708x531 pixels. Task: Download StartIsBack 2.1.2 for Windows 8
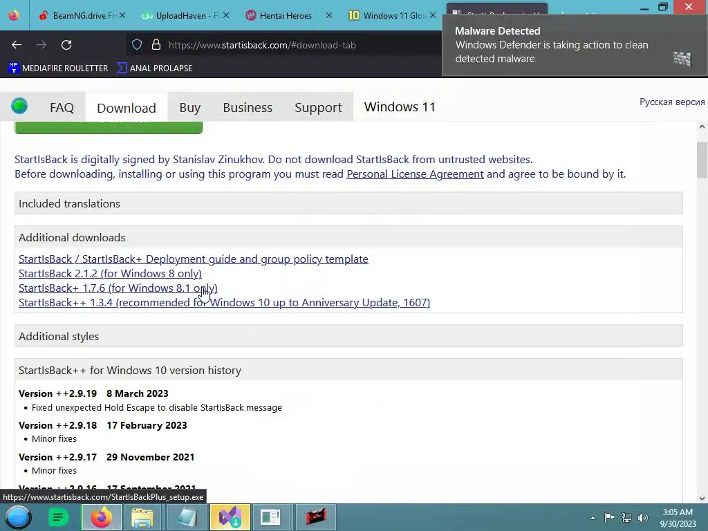coord(110,274)
